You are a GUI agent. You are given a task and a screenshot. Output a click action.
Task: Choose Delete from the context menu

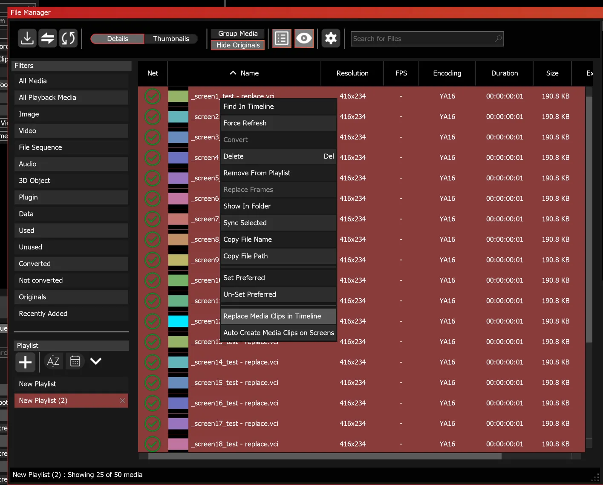tap(278, 156)
